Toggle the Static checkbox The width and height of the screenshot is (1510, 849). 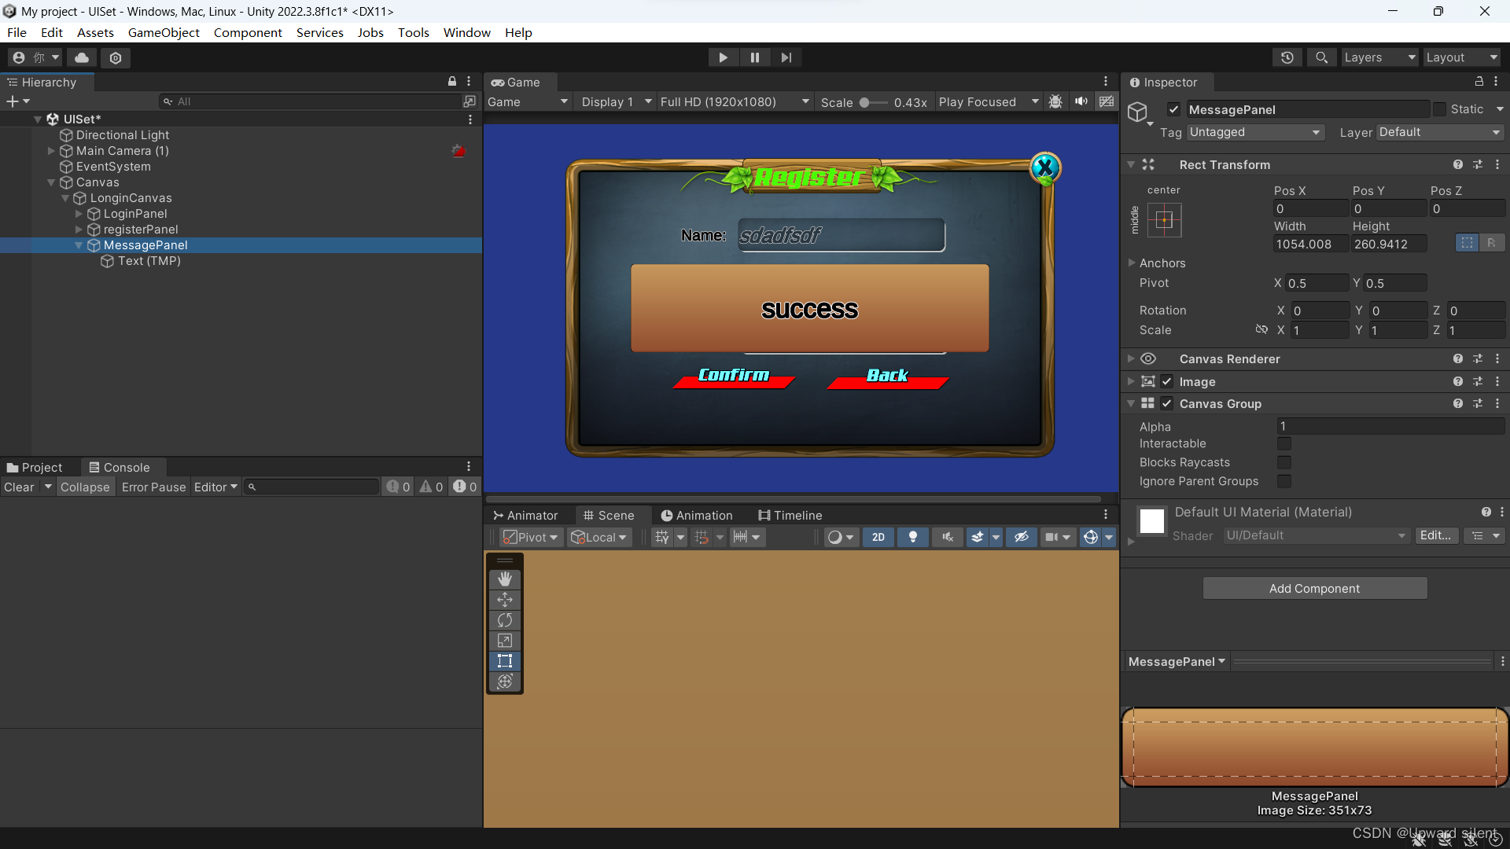click(1439, 109)
